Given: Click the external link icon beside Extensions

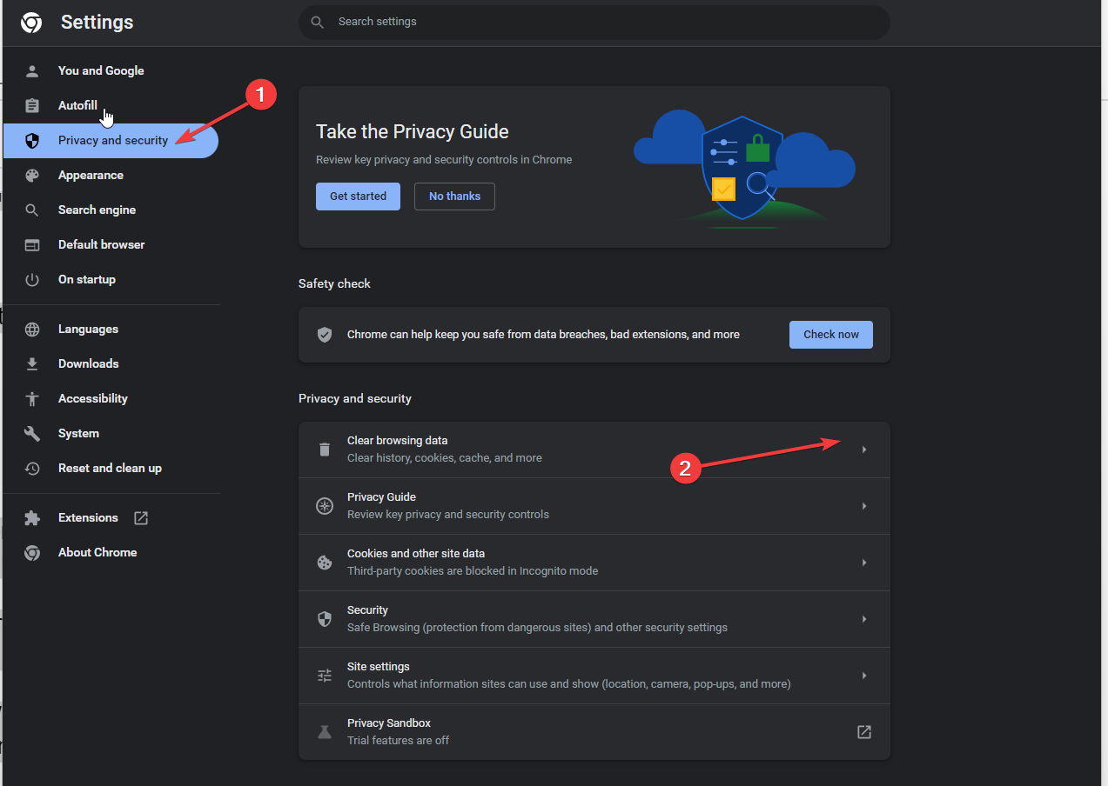Looking at the screenshot, I should (x=141, y=517).
